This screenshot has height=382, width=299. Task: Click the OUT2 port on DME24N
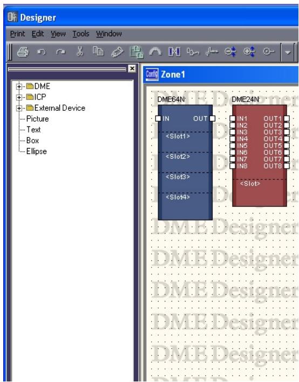pyautogui.click(x=287, y=125)
